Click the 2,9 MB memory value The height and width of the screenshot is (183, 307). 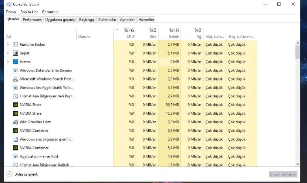point(173,96)
